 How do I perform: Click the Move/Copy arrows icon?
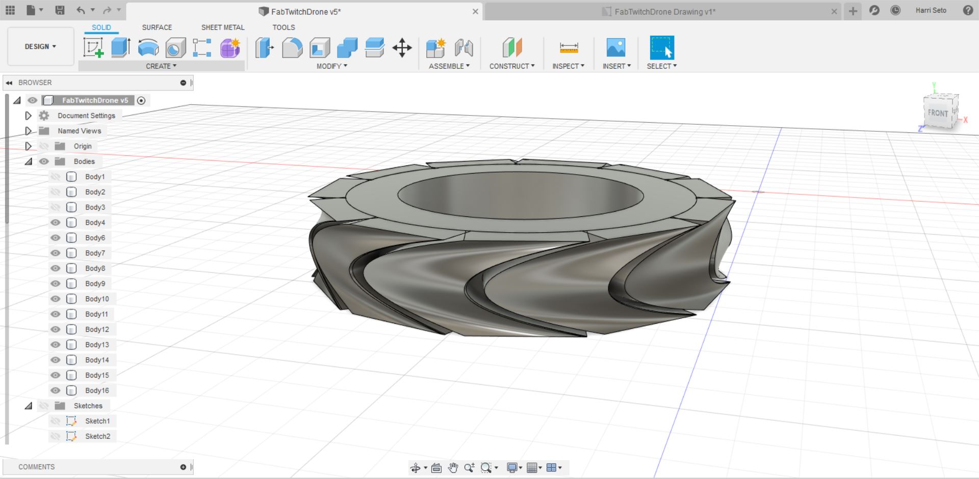(x=402, y=48)
